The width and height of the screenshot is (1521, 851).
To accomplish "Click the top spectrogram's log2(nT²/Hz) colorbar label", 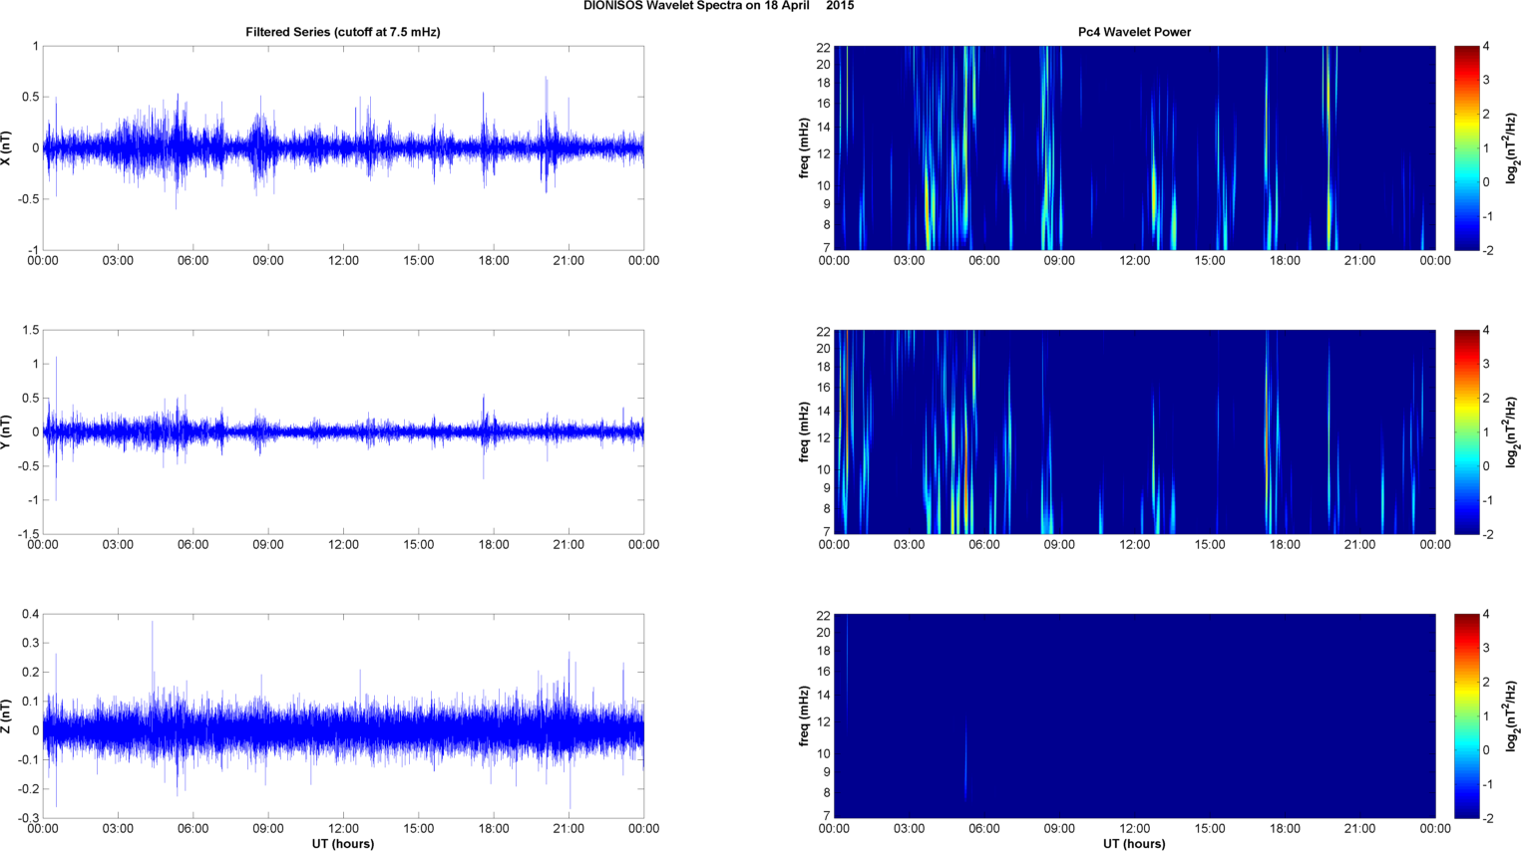I will (x=1512, y=147).
